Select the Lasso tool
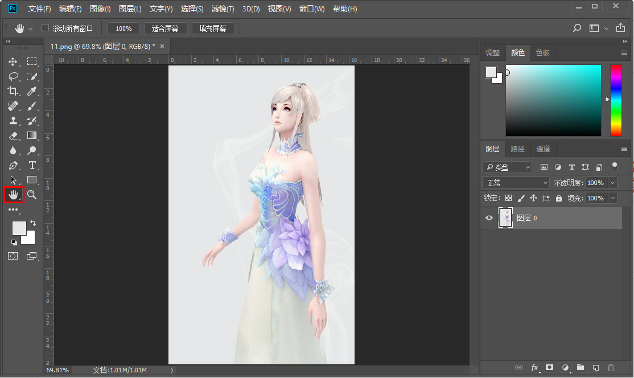 click(x=13, y=76)
